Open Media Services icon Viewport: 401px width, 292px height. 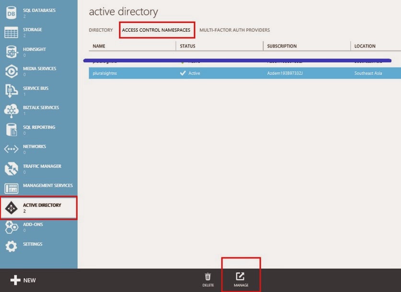pyautogui.click(x=11, y=71)
